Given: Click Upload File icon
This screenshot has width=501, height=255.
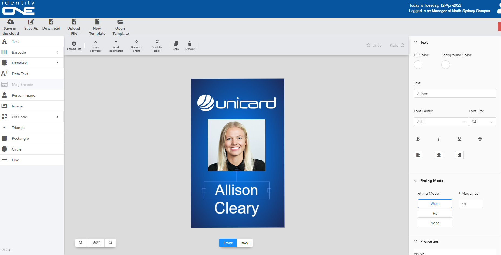Looking at the screenshot, I should point(74,22).
